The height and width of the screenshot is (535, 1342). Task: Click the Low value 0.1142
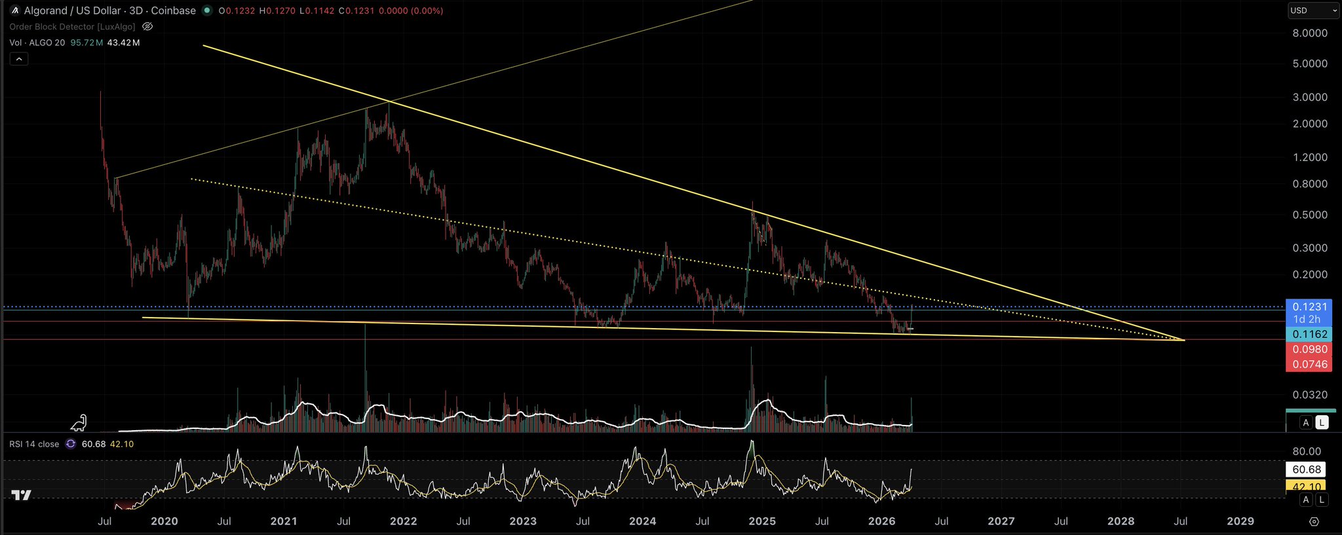pos(321,11)
